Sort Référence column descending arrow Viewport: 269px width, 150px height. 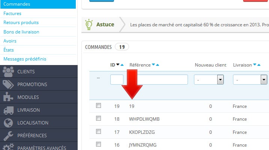153,65
